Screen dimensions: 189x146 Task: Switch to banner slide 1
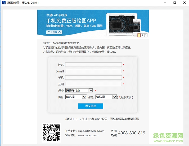(x=139, y=35)
